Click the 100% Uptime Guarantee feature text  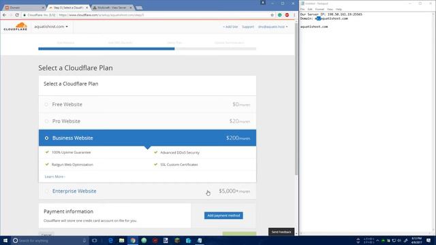tap(71, 152)
